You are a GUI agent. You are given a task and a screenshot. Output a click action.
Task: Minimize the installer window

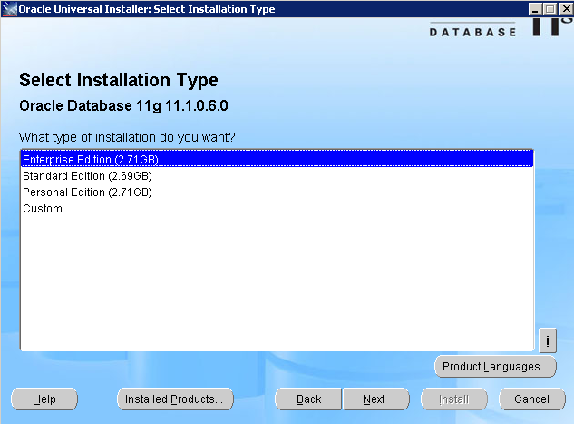(x=535, y=9)
